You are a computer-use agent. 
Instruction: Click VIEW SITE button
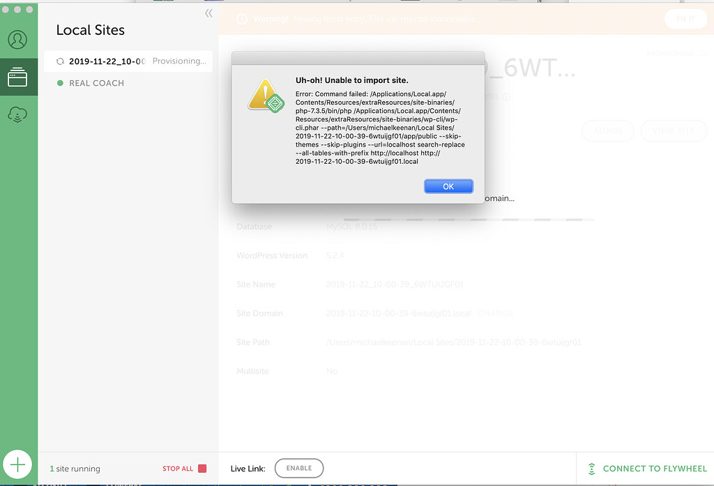tap(674, 130)
